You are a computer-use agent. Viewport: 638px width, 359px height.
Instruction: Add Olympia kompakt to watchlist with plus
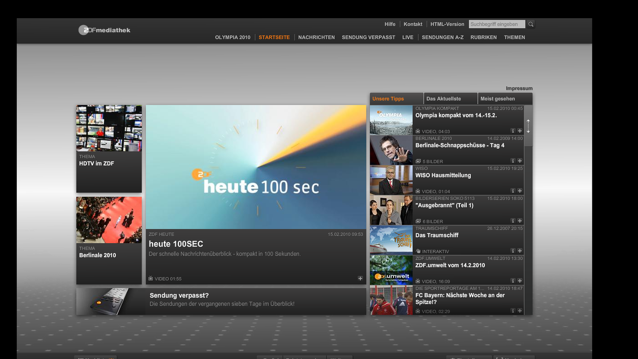point(520,131)
